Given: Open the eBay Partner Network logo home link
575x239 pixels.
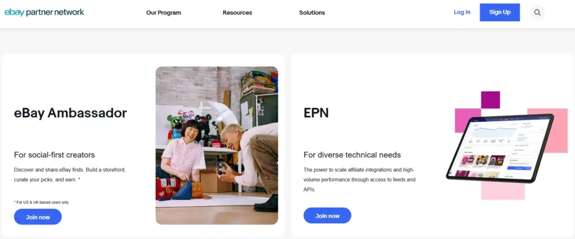Looking at the screenshot, I should pos(44,12).
